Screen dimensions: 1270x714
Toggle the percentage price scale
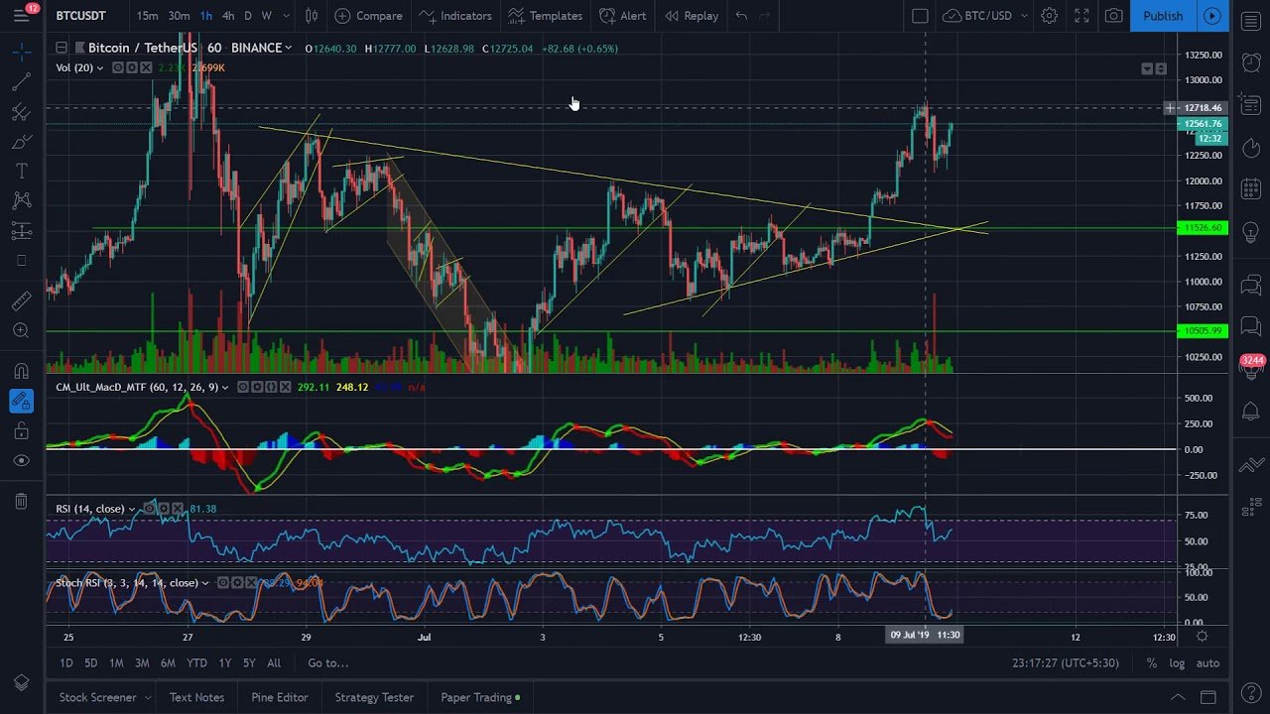(1151, 663)
